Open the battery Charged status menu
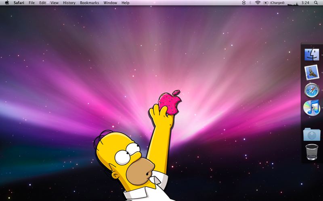 tap(274, 3)
